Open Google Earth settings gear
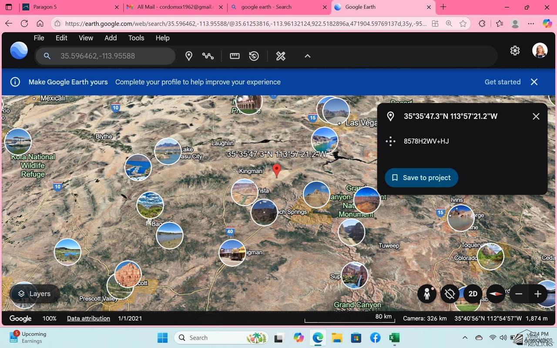 point(515,51)
